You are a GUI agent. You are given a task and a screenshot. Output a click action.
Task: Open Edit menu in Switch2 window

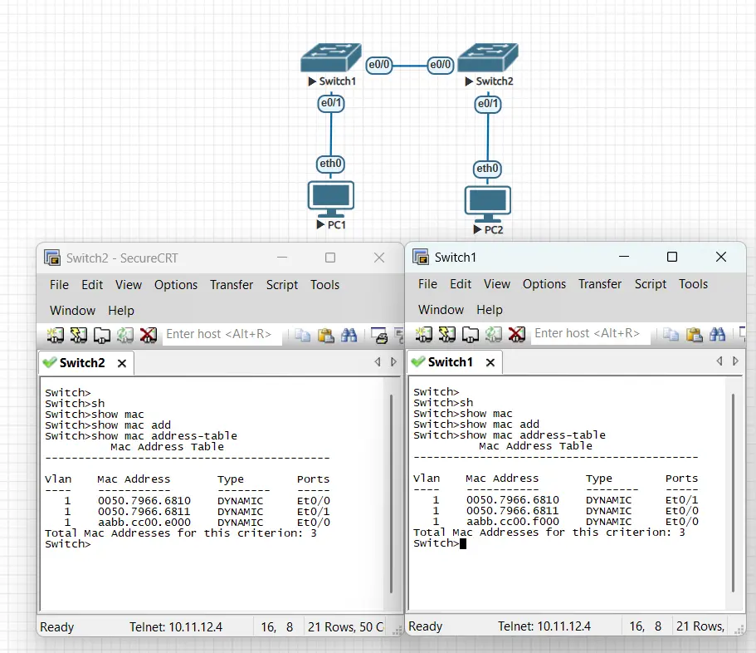[x=92, y=285]
